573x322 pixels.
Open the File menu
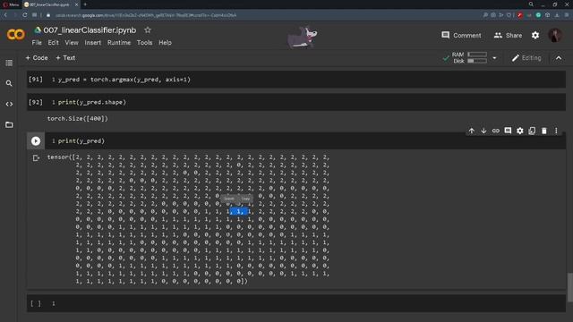tap(37, 43)
